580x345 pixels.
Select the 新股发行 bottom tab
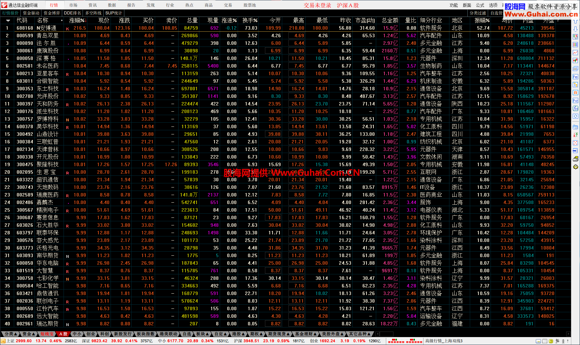[123, 334]
